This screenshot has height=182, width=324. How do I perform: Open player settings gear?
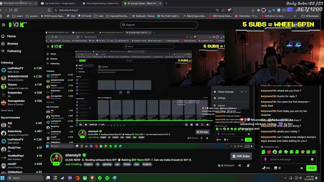tap(208, 125)
